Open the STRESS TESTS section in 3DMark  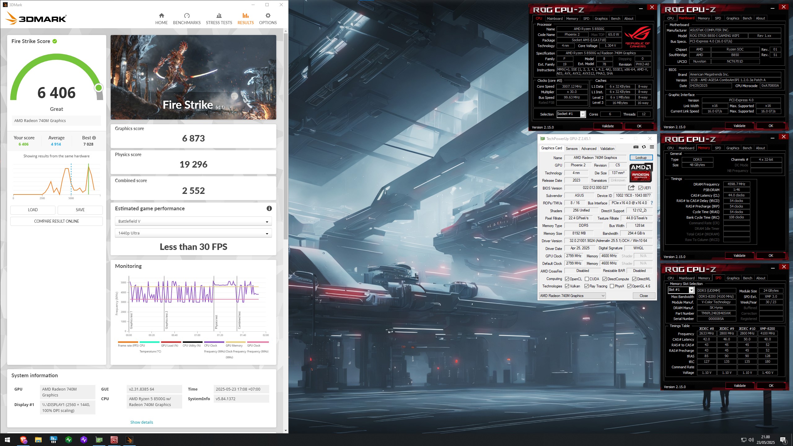(x=219, y=19)
